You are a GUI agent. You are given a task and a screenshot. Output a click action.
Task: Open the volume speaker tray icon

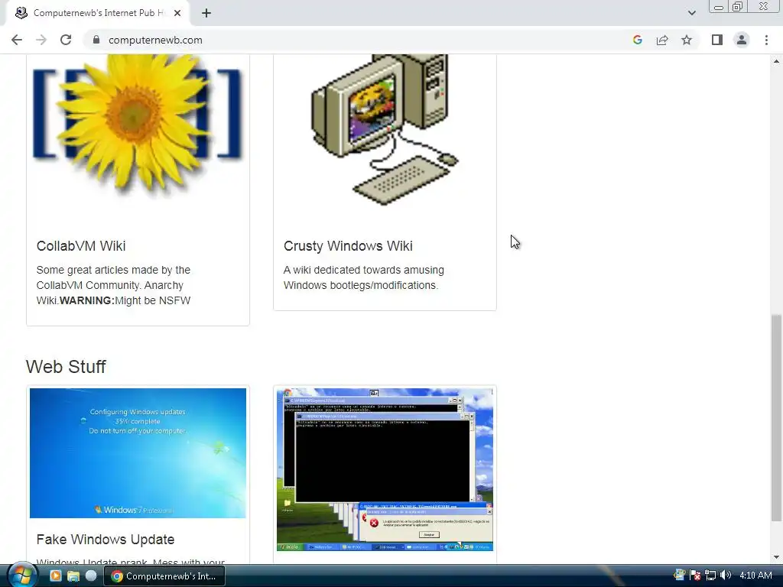pyautogui.click(x=726, y=576)
